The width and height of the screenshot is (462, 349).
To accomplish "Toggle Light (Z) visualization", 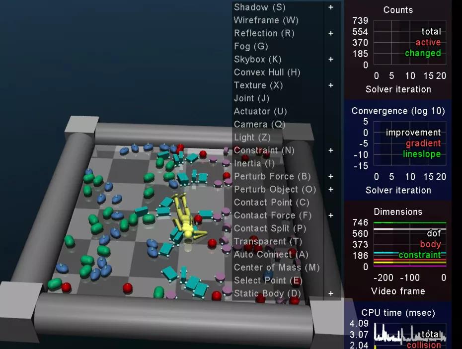I will click(x=250, y=137).
